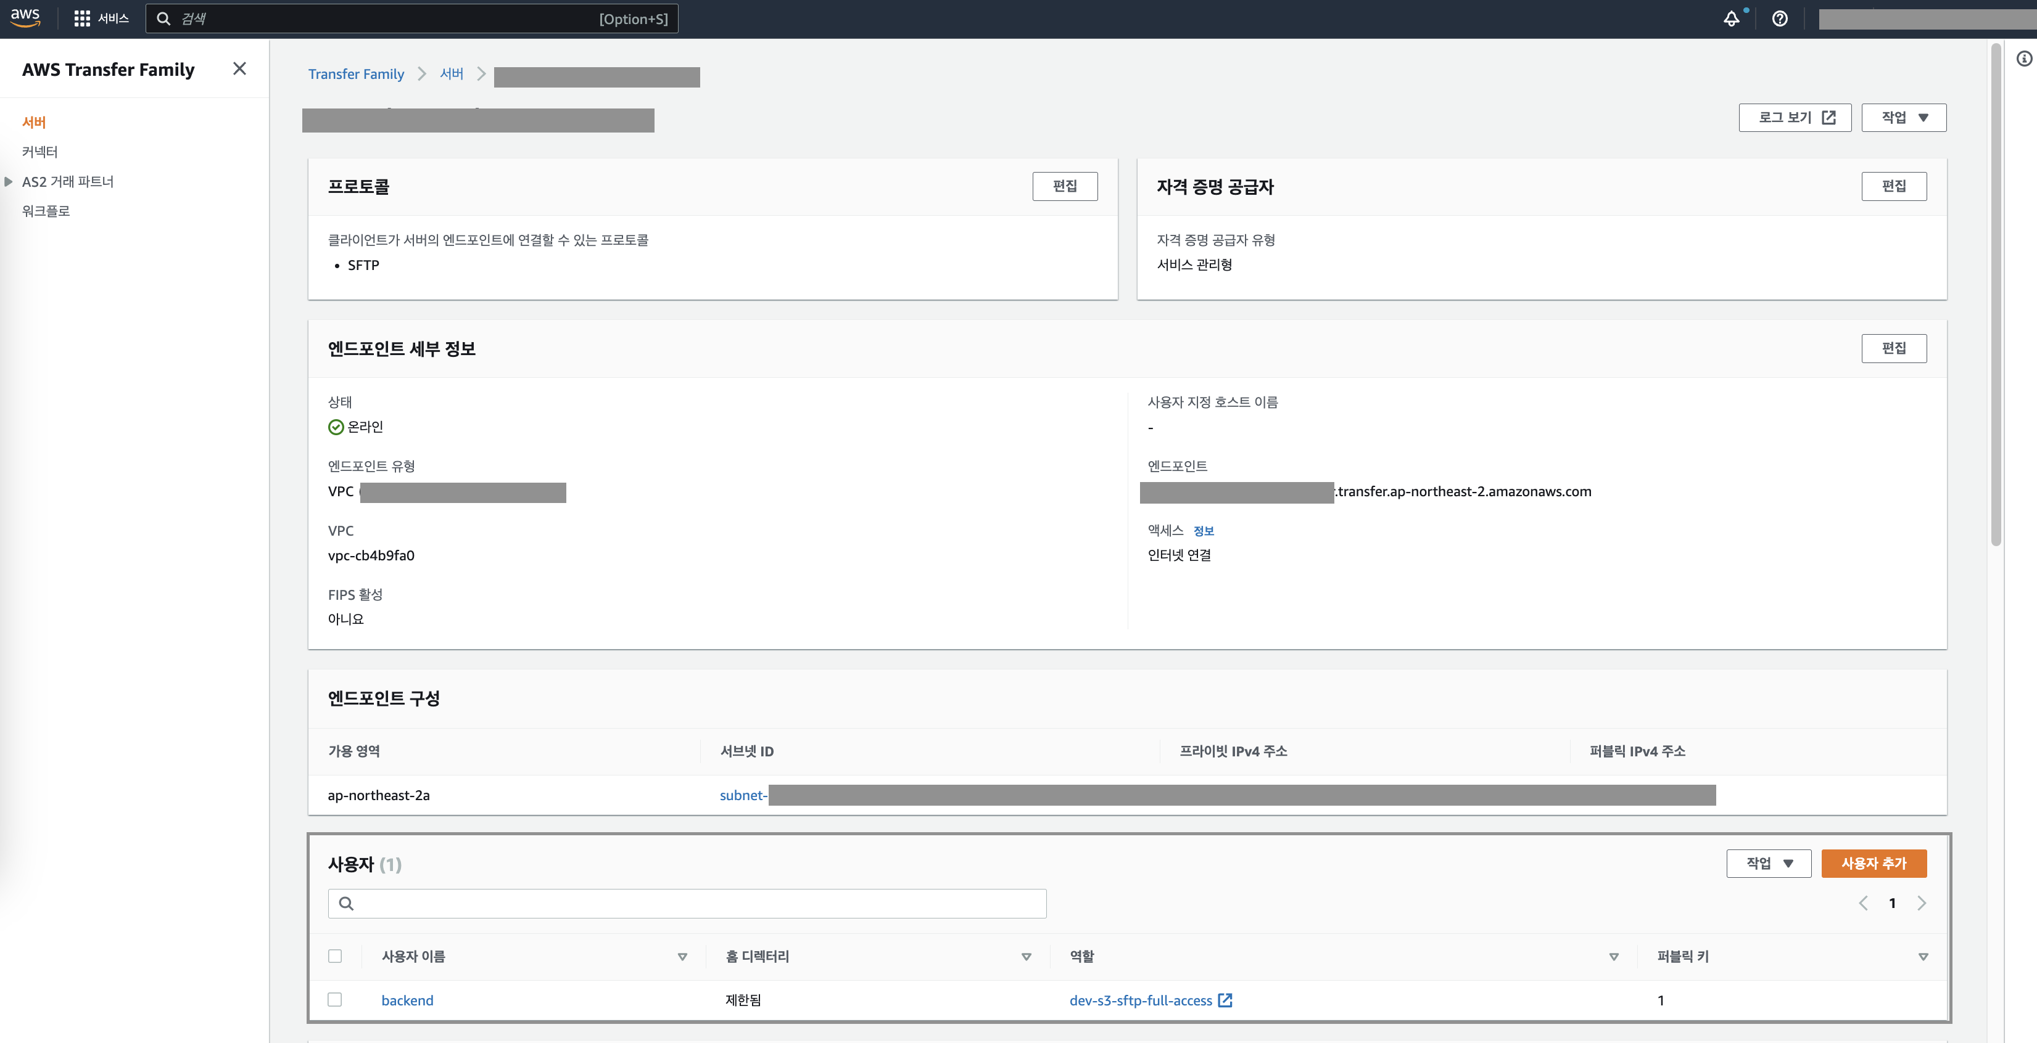Viewport: 2037px width, 1043px height.
Task: Sort by 역할 column arrow
Action: [x=1614, y=957]
